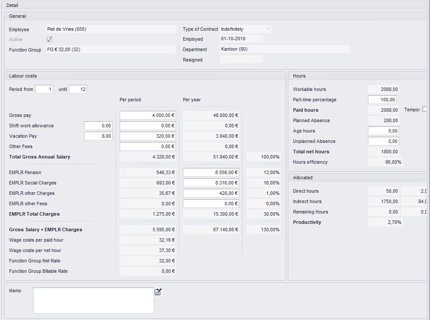Select the Other Fees per period field
The height and width of the screenshot is (320, 430).
(x=148, y=146)
